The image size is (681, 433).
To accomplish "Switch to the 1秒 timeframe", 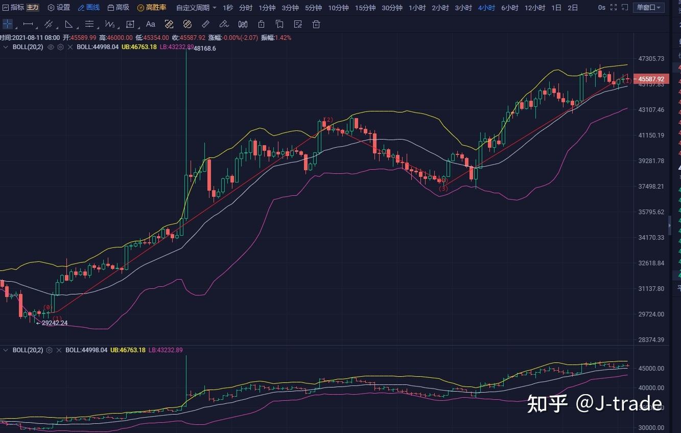I will (x=228, y=8).
